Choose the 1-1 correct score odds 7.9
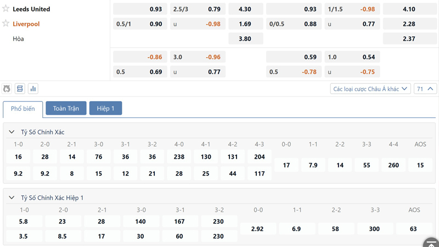 tap(313, 165)
